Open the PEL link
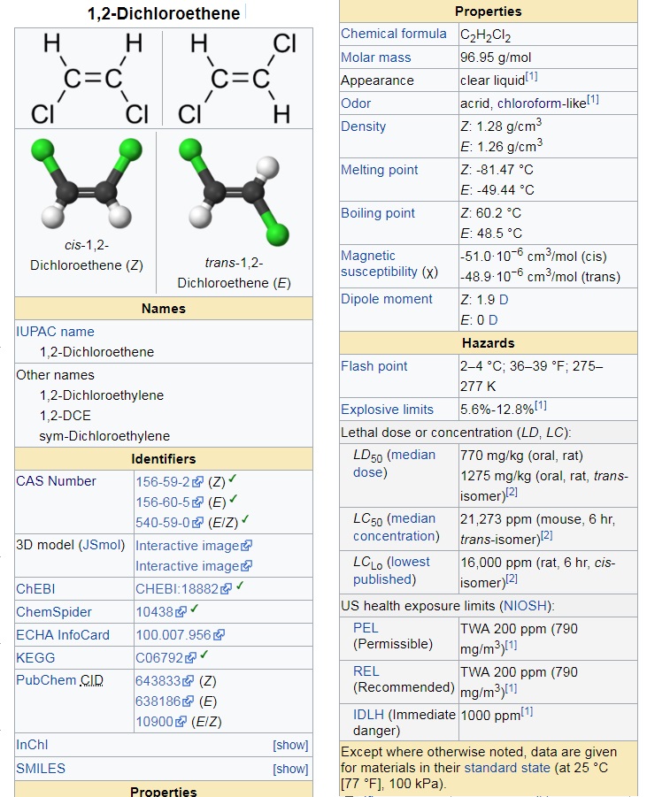Viewport: 647px width, 797px height. click(366, 628)
